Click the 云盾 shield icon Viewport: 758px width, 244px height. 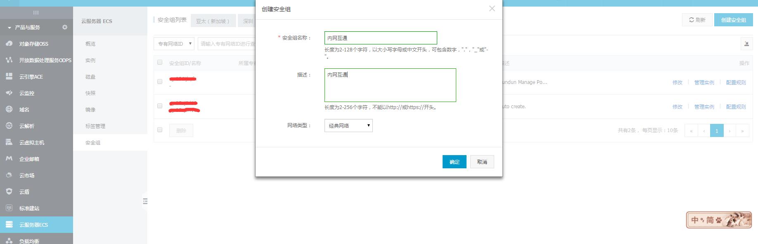click(9, 192)
